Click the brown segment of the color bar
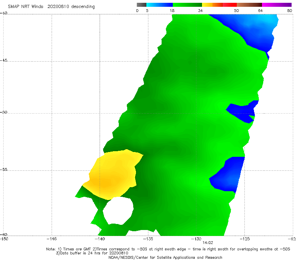Viewport: 296px width, 260px height. 249,5
